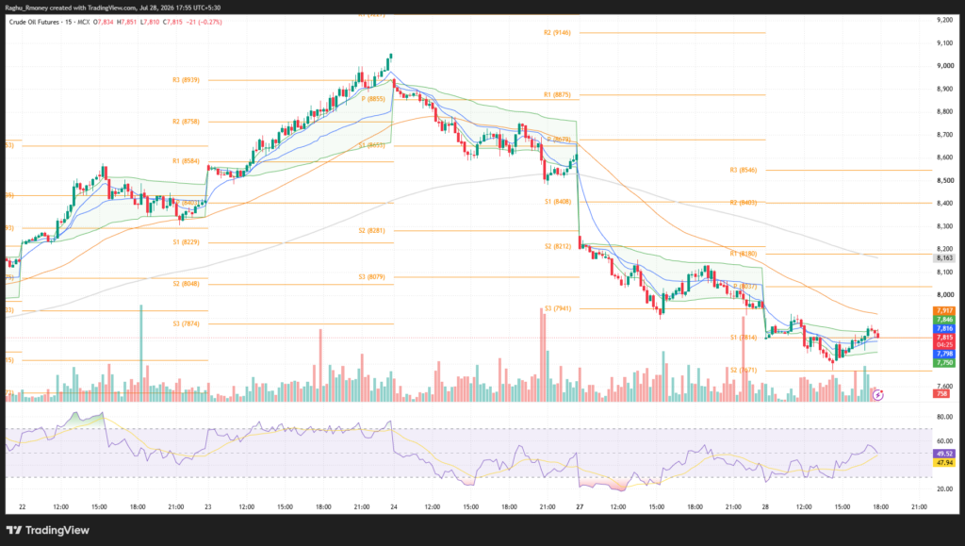Screen dimensions: 965x546
Task: Click the orange 7,917 price tag
Action: point(944,311)
